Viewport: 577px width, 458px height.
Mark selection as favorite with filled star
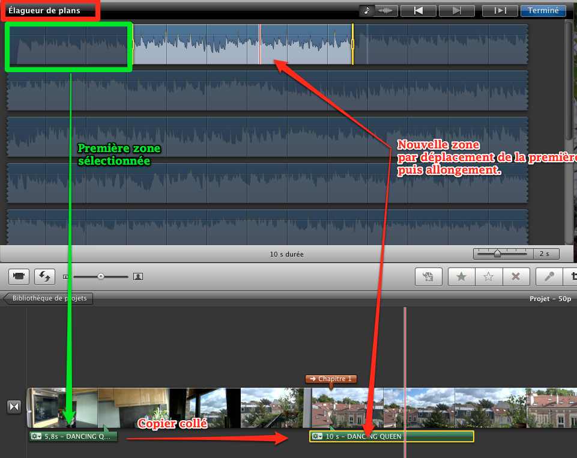461,276
